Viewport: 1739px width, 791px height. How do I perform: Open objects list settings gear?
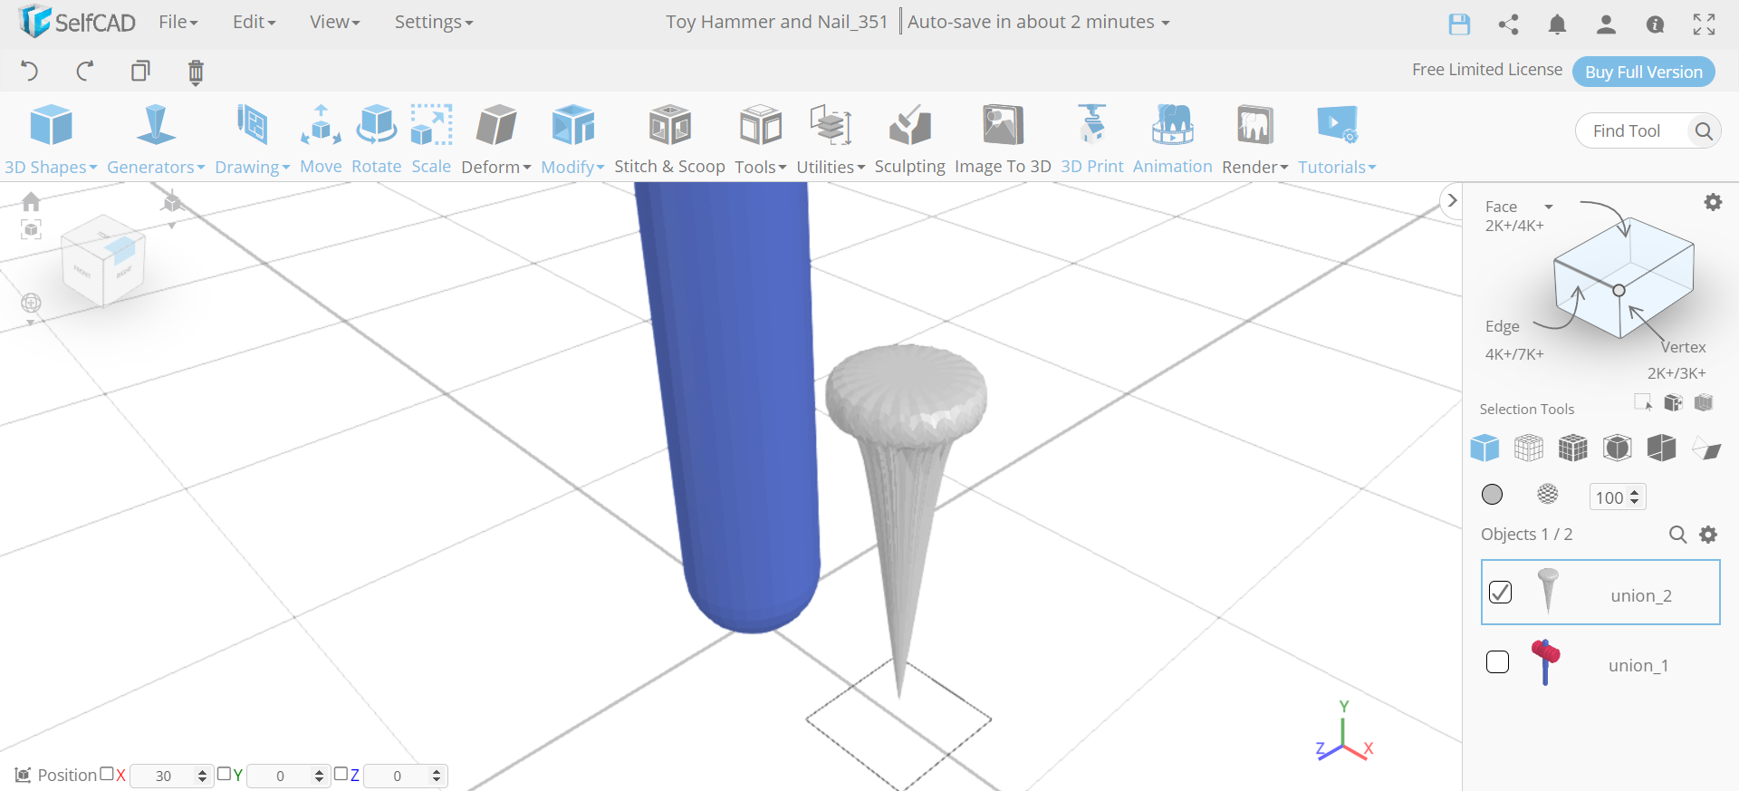pyautogui.click(x=1708, y=535)
